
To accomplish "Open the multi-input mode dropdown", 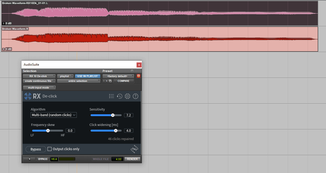I will [x=40, y=87].
